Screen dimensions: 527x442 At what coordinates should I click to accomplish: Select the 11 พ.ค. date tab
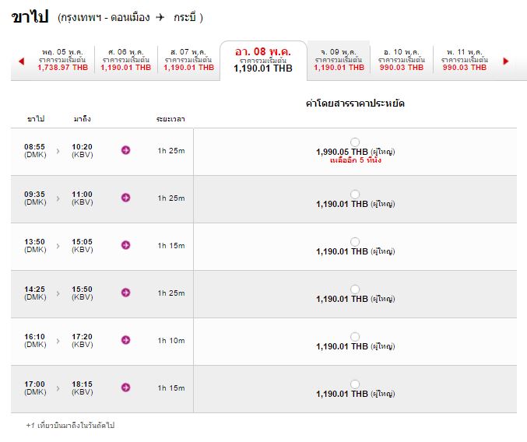coord(465,60)
